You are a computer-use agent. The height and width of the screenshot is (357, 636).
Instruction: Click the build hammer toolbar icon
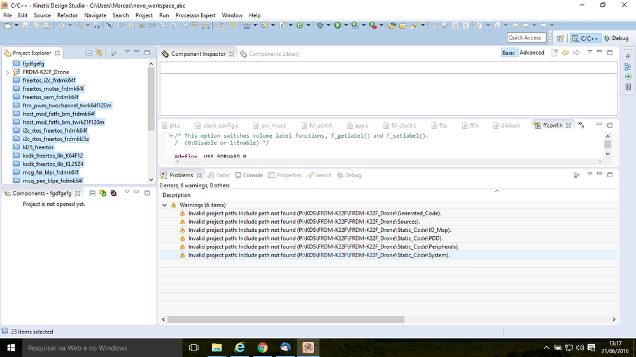coord(79,25)
